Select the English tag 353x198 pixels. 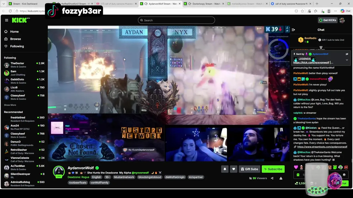[97, 177]
